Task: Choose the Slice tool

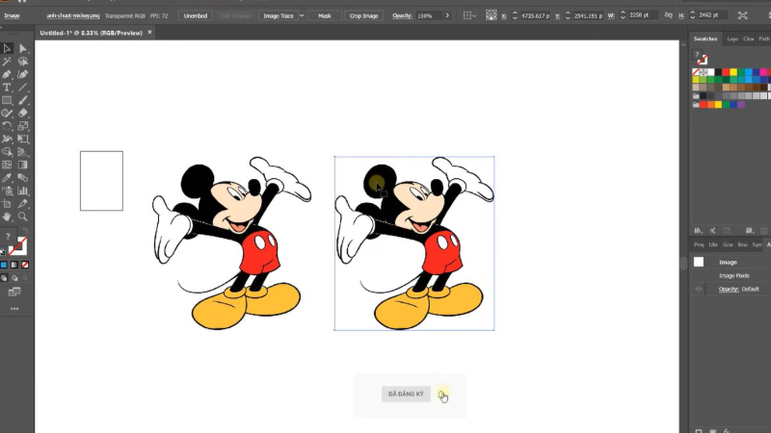Action: click(22, 204)
